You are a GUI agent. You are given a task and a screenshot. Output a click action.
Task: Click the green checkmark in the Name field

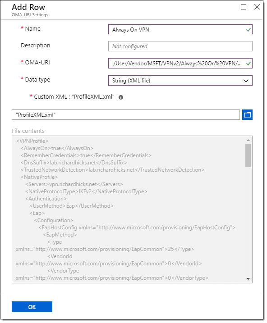tap(249, 30)
